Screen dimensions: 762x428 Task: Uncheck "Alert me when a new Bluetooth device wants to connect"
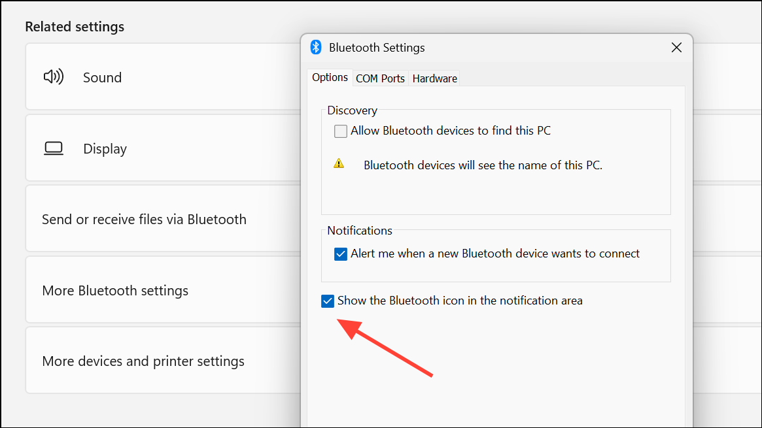pyautogui.click(x=340, y=254)
